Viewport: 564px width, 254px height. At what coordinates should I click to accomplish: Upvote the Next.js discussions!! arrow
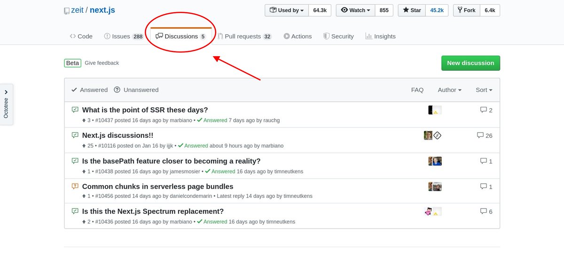(84, 146)
